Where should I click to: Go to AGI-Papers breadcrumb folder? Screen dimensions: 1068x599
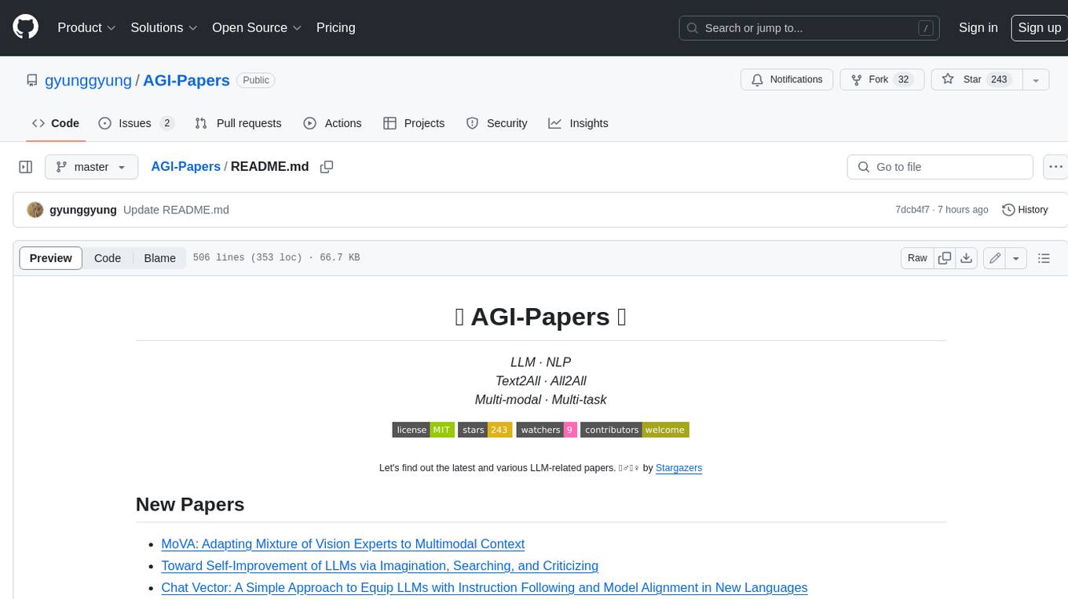[x=185, y=166]
